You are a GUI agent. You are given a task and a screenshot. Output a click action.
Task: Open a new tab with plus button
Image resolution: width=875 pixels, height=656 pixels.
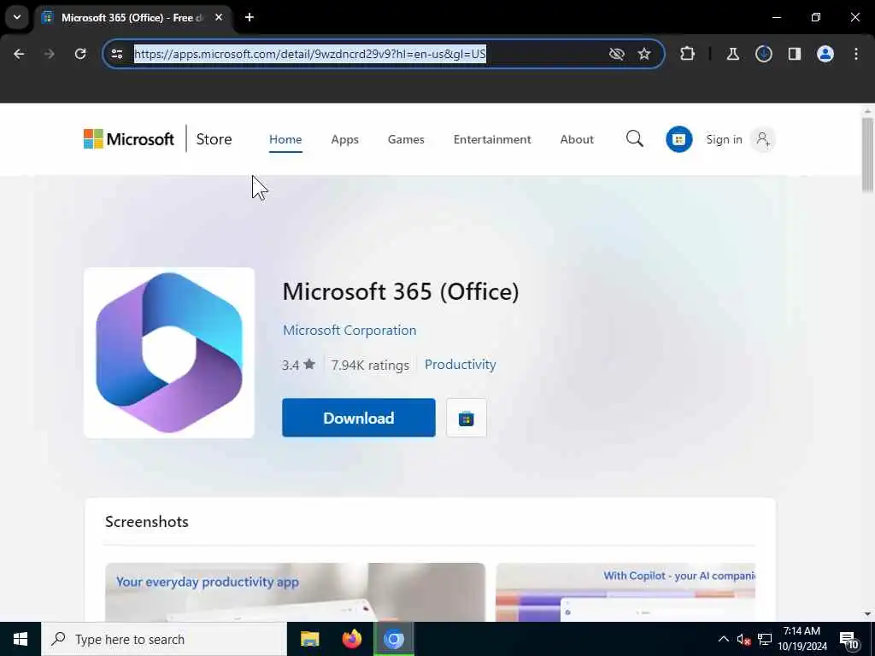coord(250,17)
